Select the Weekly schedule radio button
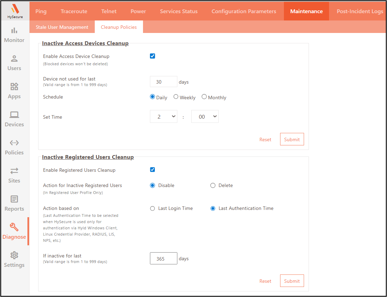The image size is (387, 297). click(x=176, y=97)
